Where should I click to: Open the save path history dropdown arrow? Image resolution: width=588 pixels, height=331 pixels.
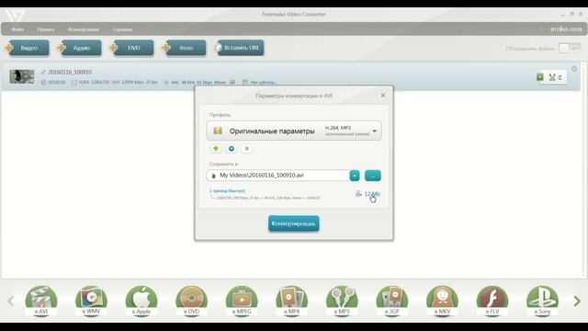click(355, 176)
